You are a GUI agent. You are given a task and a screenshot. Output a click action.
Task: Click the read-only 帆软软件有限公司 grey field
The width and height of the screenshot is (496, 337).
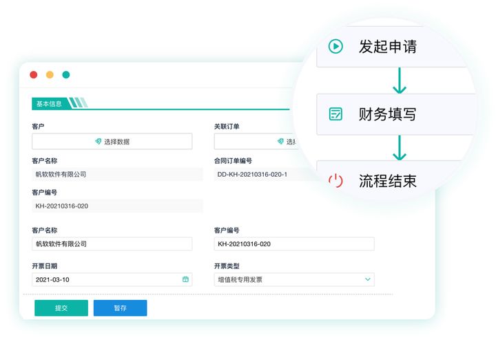(x=117, y=174)
